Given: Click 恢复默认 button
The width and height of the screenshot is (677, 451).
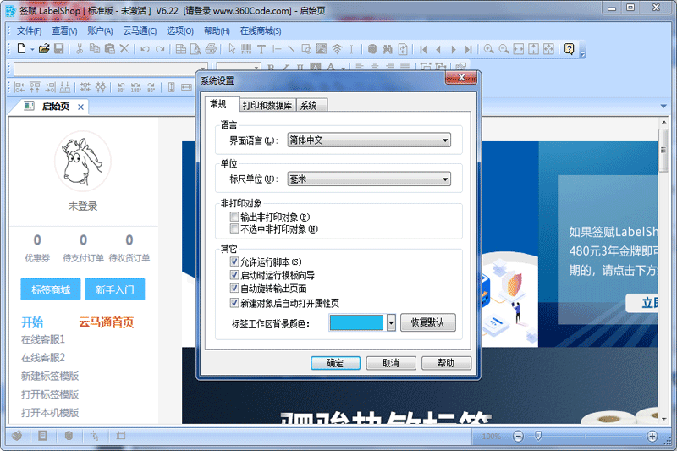Looking at the screenshot, I should pyautogui.click(x=428, y=322).
